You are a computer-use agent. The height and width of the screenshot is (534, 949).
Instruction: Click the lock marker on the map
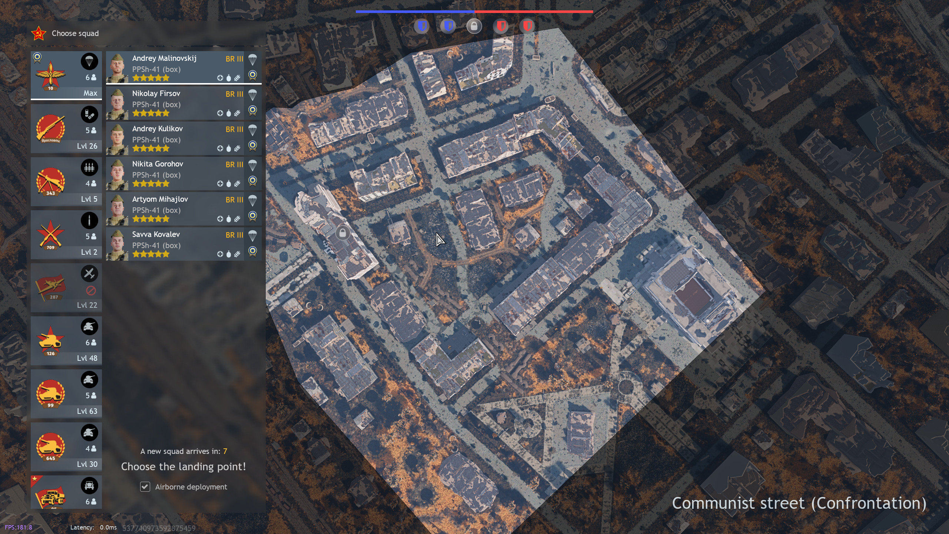click(x=343, y=233)
